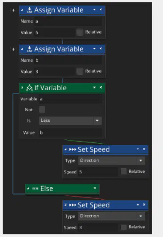Click the VAR icon on second Assign Variable block
The height and width of the screenshot is (237, 163).
tap(29, 49)
